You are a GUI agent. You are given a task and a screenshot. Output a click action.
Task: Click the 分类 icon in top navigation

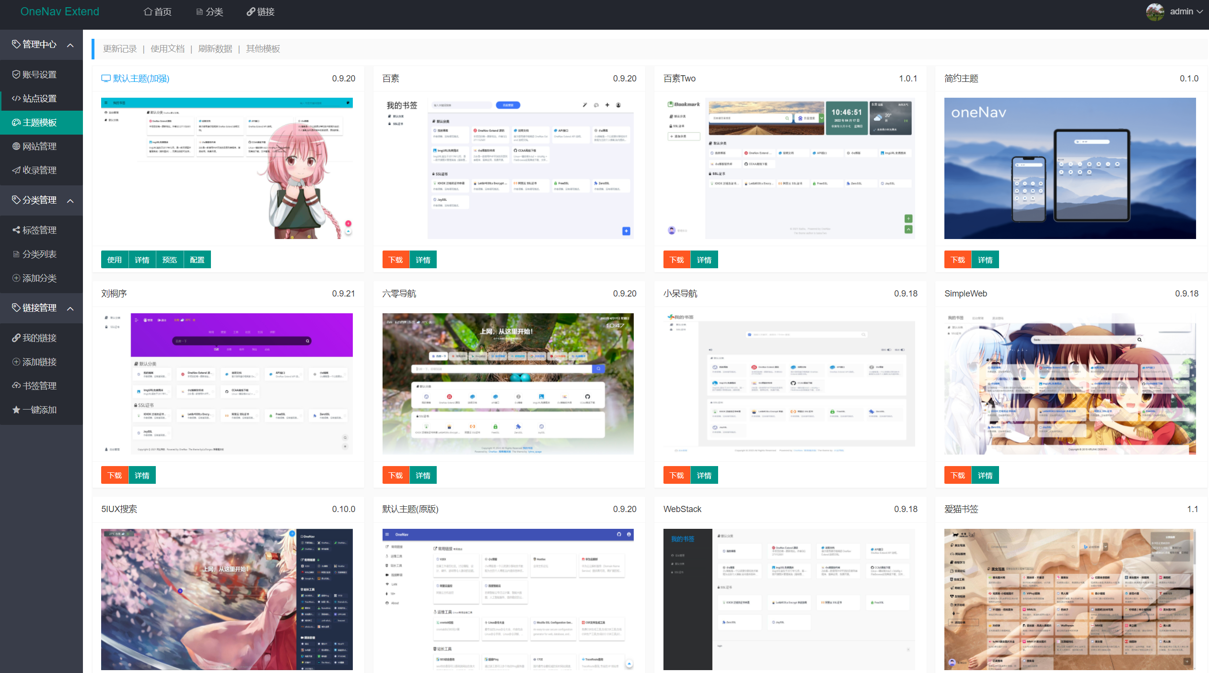click(x=199, y=11)
